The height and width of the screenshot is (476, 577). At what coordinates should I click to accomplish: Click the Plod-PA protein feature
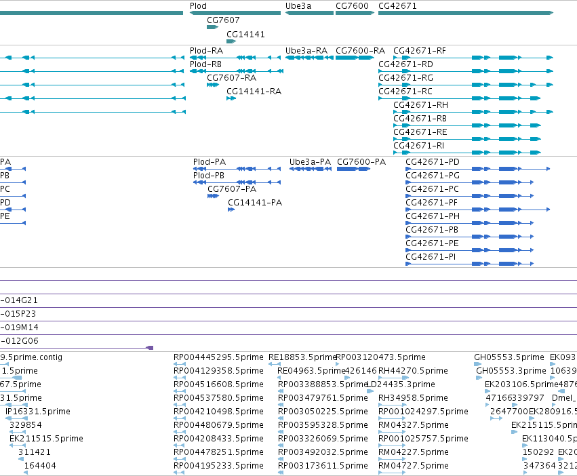pos(237,169)
